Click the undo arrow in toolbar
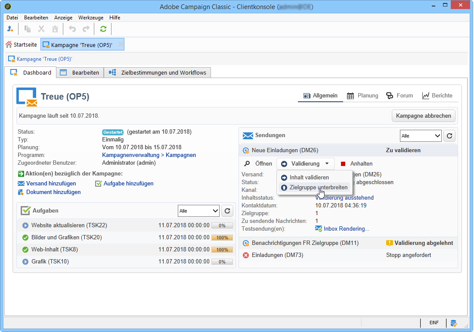474x332 pixels. (72, 29)
